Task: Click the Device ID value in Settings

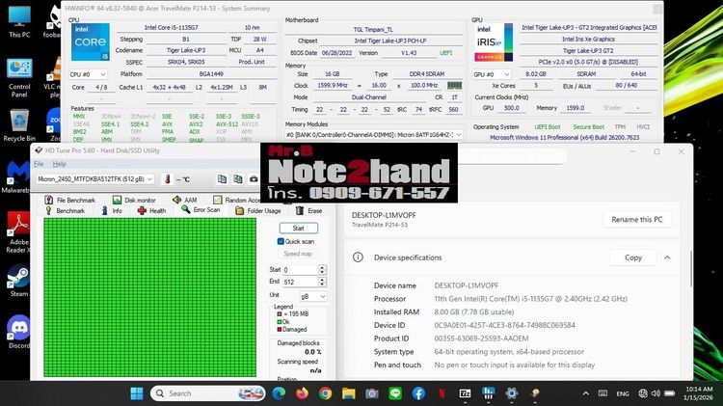Action: [504, 325]
